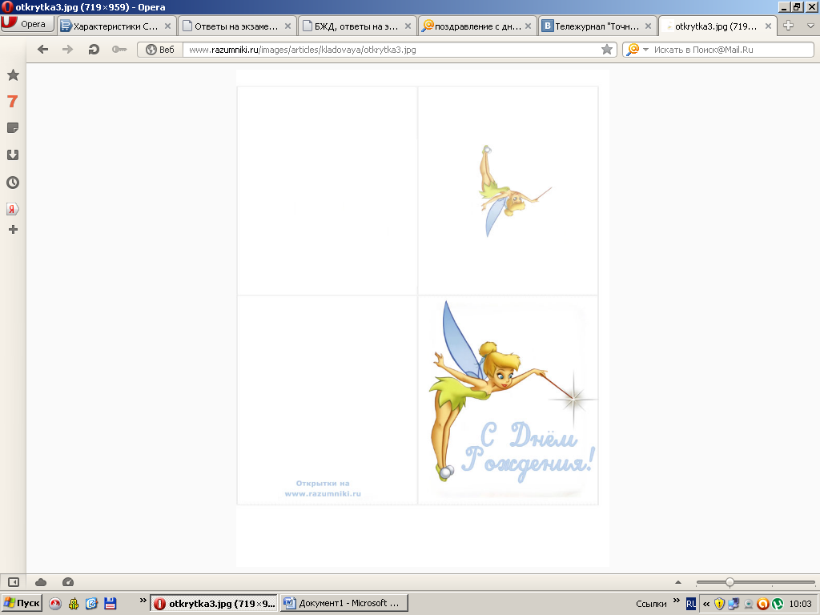Switch to the Тележурнал tab
Image resolution: width=820 pixels, height=615 pixels.
(x=597, y=26)
